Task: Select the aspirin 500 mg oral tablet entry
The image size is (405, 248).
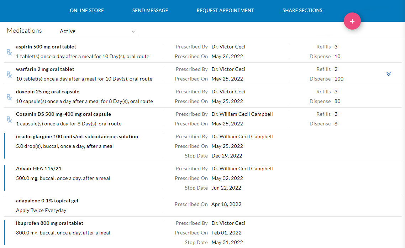Action: [x=46, y=47]
